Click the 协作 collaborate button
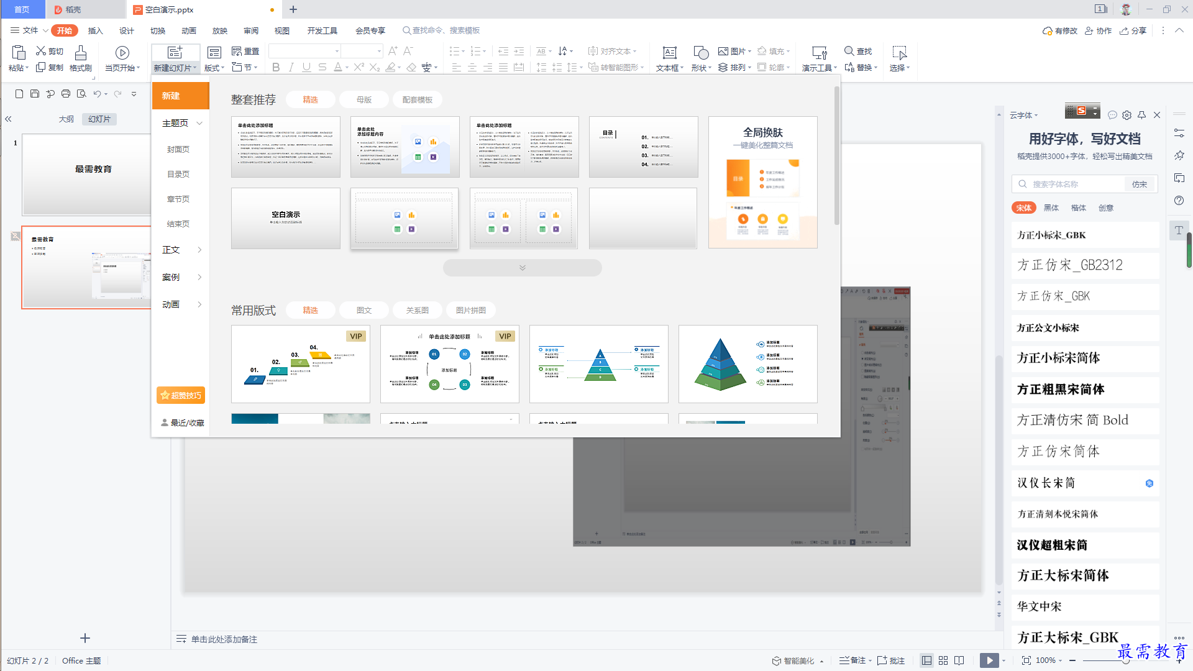The image size is (1193, 671). coord(1099,30)
